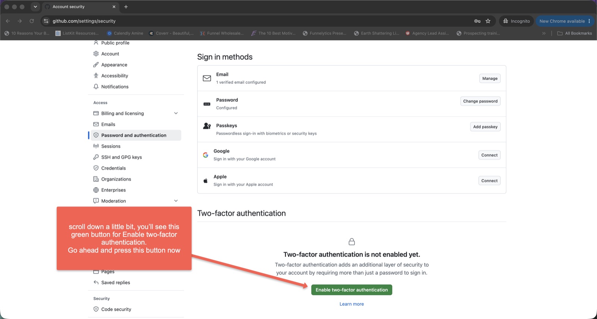Open the Funnel Wholesale bookmark
The image size is (597, 319).
coord(222,33)
